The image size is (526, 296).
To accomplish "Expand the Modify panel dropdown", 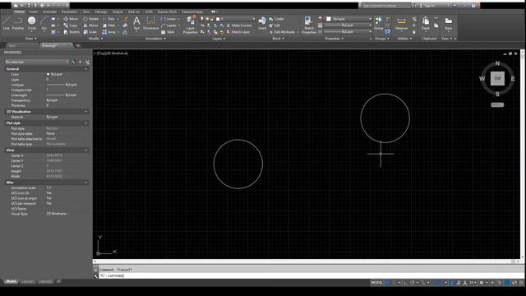I will 95,39.
